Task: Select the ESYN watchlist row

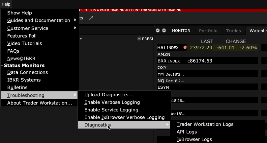Action: click(207, 87)
